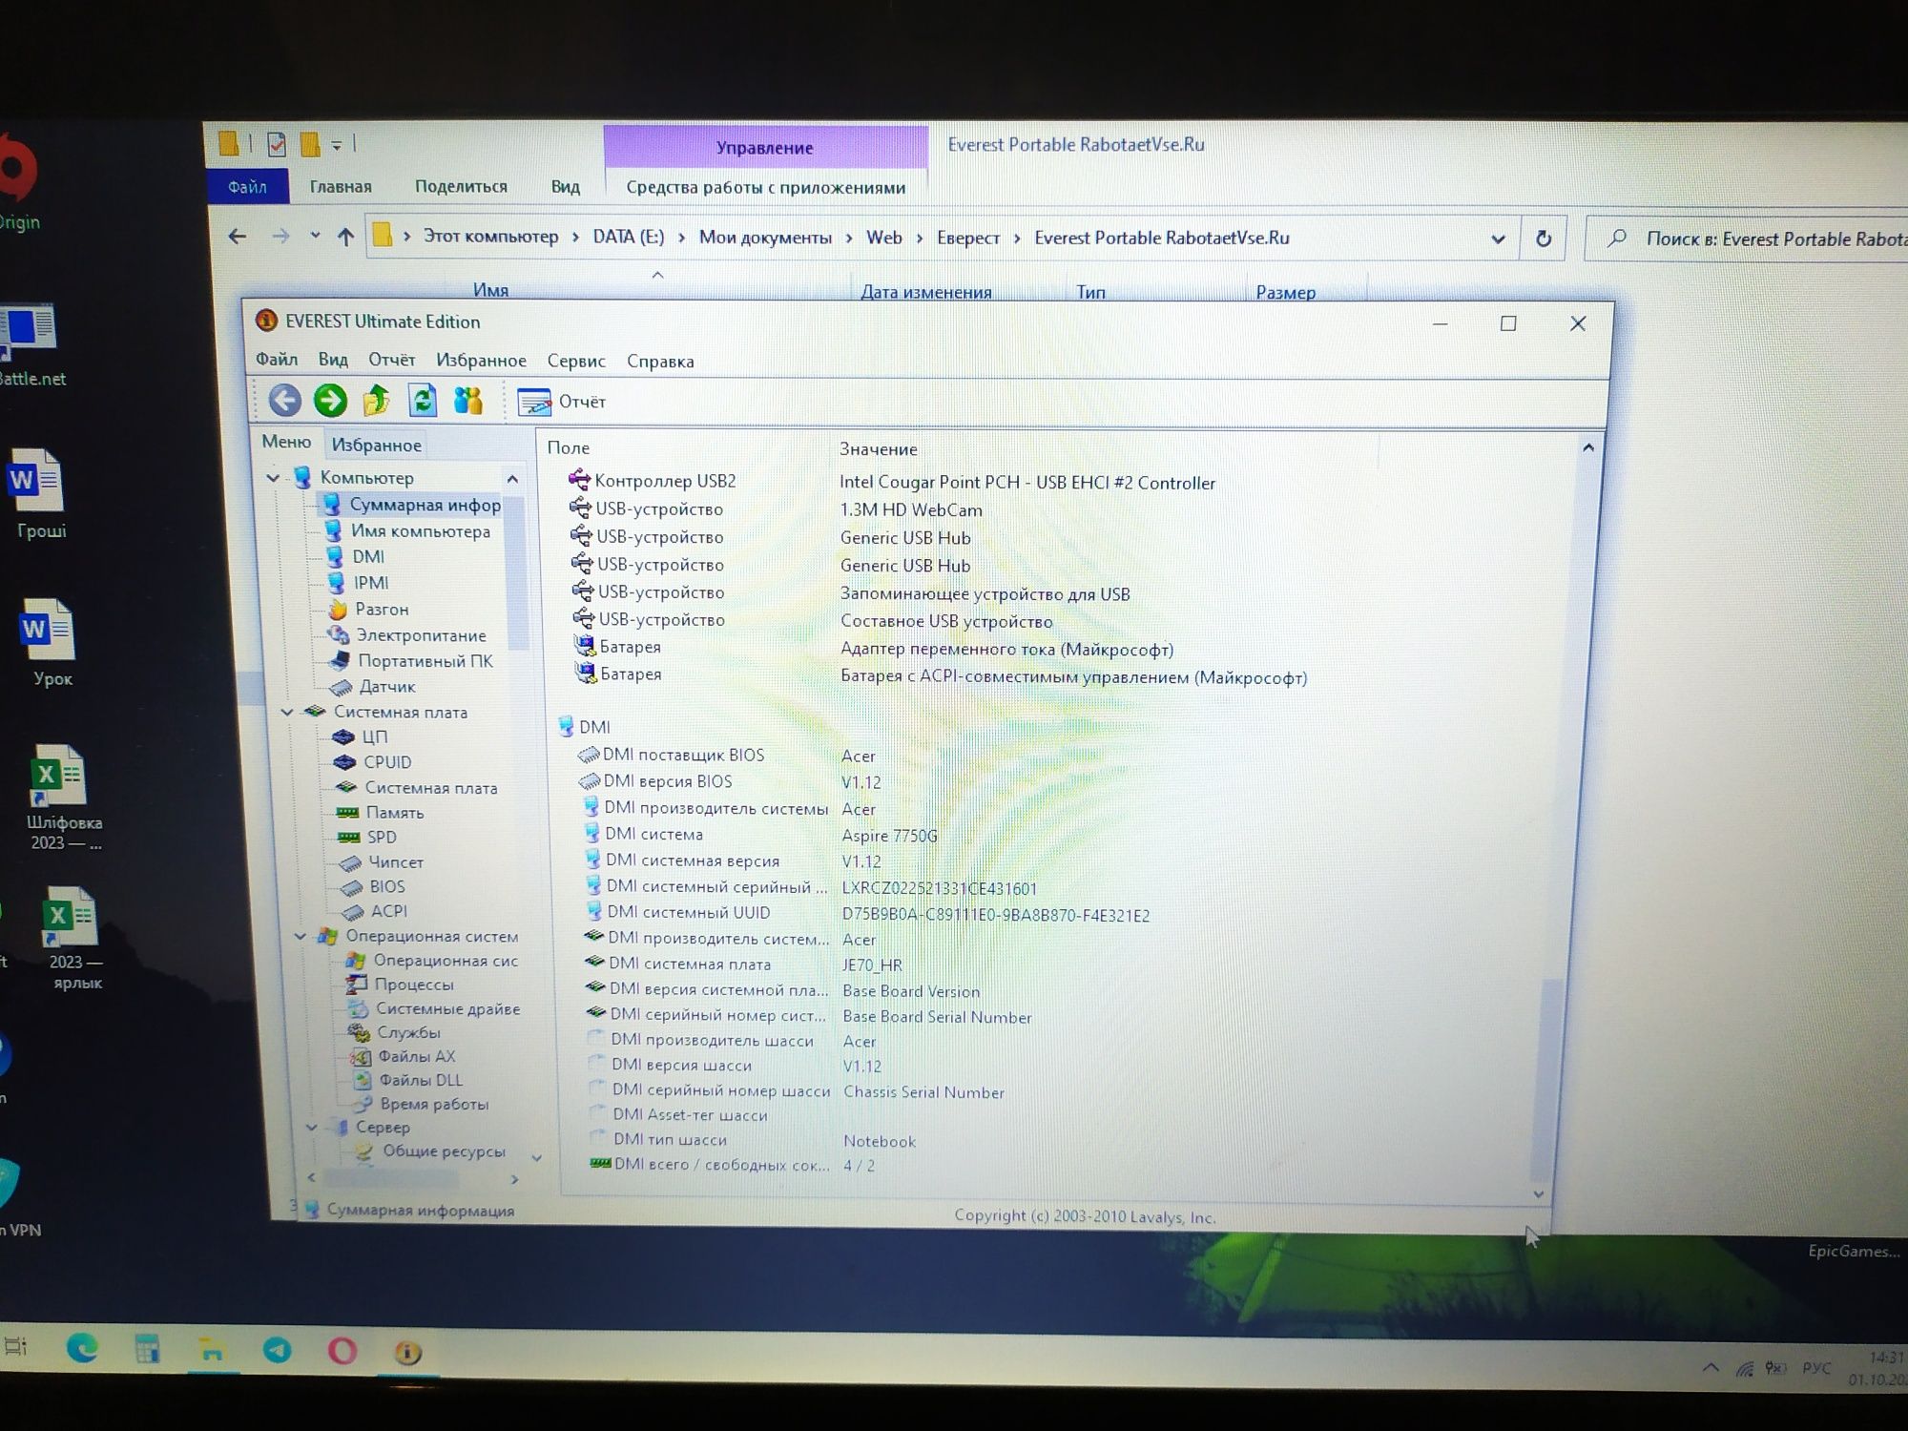
Task: Click Explorer Back navigation arrow
Action: (237, 236)
